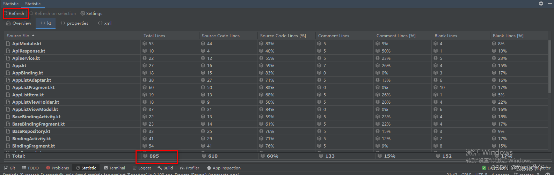
Task: Show the Problems tool window
Action: (57, 168)
